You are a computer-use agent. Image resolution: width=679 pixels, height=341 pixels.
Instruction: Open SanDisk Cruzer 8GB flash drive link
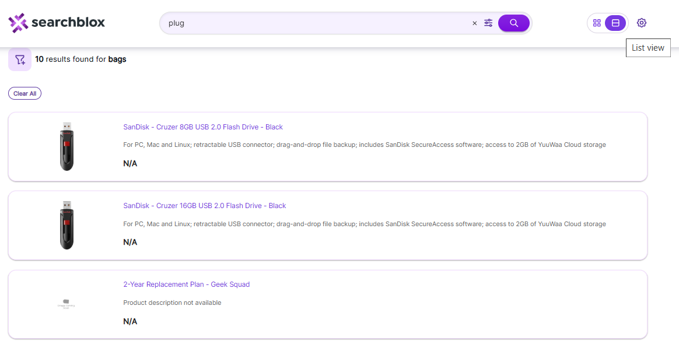203,127
